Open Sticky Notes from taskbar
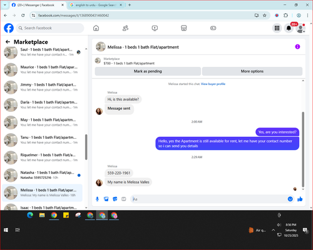 click(x=66, y=215)
